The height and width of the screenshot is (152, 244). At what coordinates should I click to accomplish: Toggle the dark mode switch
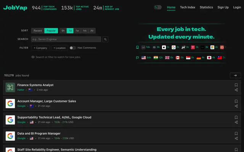point(157,7)
